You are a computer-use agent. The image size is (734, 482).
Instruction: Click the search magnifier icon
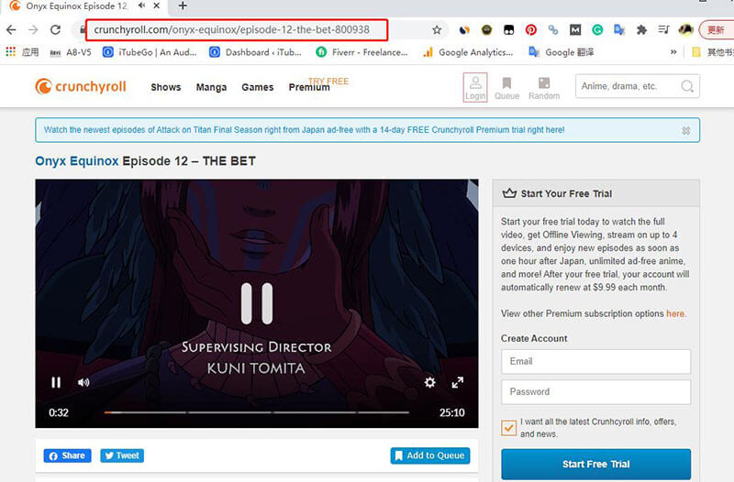tap(687, 86)
